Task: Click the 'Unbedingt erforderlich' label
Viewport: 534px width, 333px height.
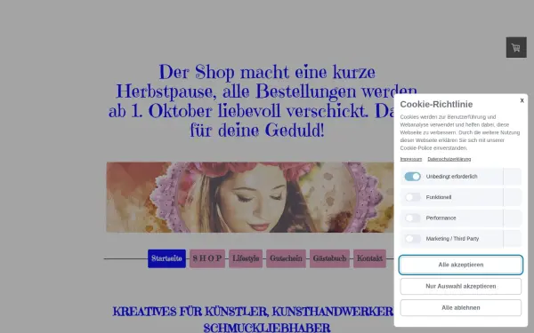Action: pos(451,177)
